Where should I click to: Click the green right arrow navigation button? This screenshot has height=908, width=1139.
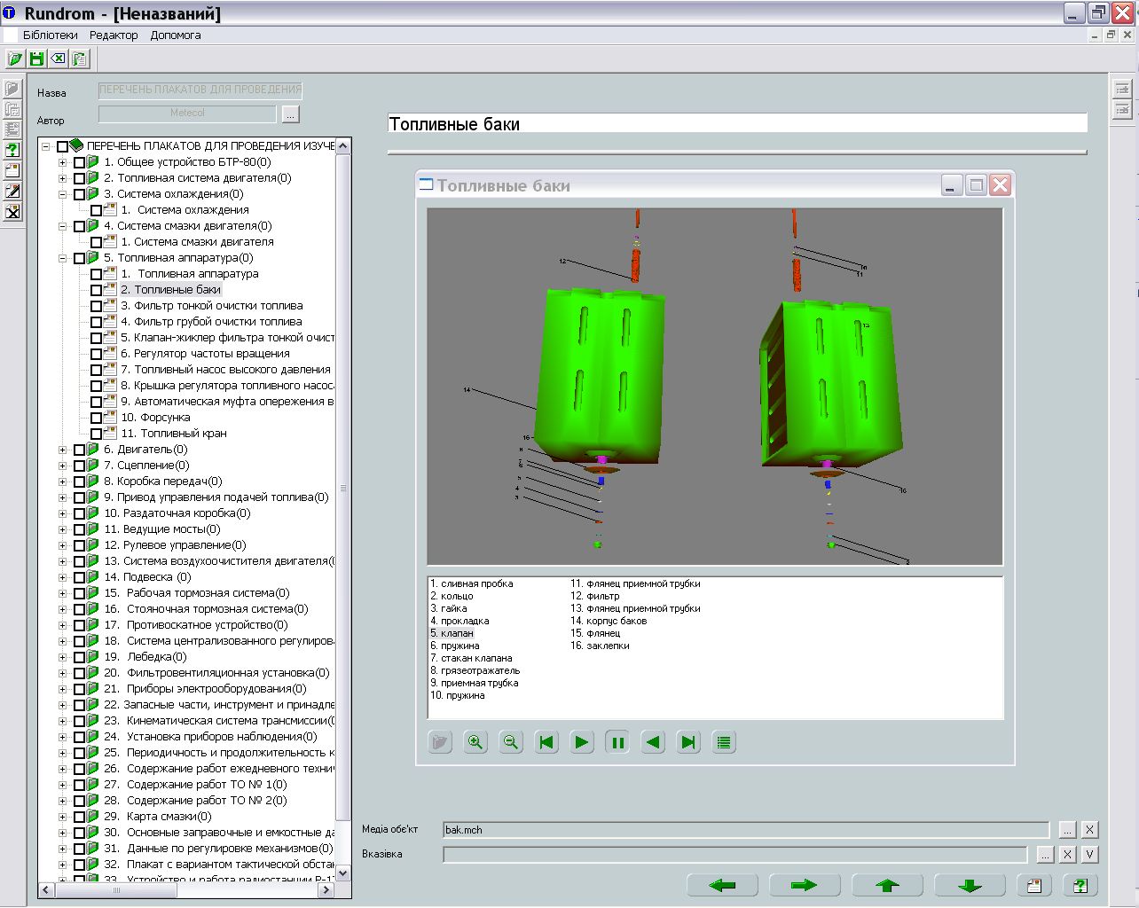pos(804,885)
